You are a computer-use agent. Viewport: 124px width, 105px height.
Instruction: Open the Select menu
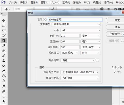point(66,3)
